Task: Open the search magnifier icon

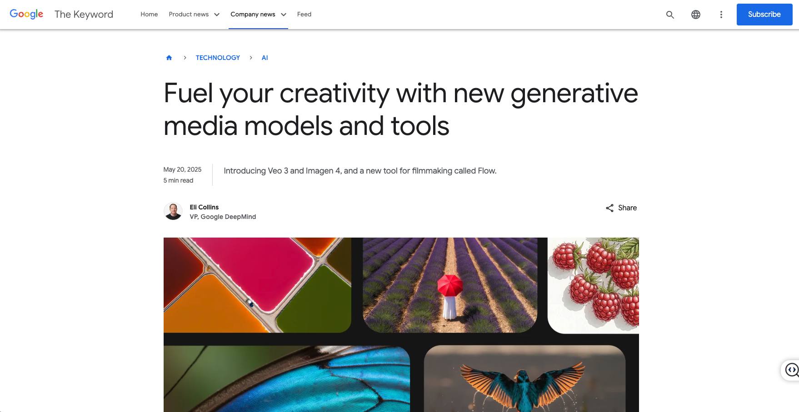Action: click(670, 15)
